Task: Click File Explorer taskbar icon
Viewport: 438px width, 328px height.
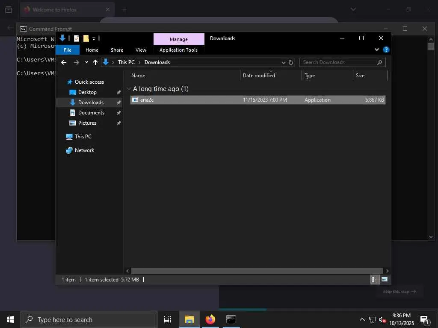Action: point(189,319)
